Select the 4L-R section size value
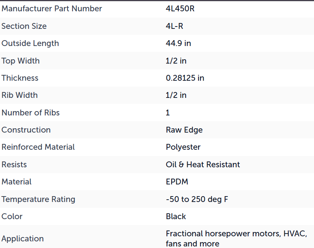Image resolution: width=314 pixels, height=248 pixels. pos(174,26)
